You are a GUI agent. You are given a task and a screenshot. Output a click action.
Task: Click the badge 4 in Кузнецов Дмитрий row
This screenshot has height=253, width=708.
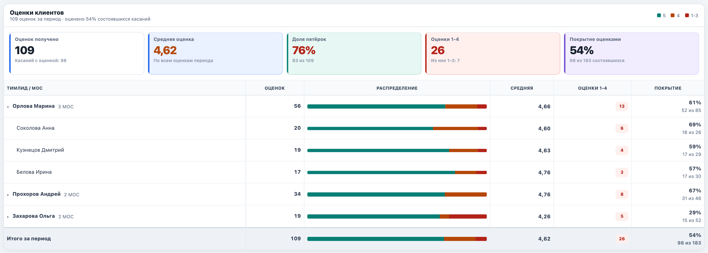622,150
